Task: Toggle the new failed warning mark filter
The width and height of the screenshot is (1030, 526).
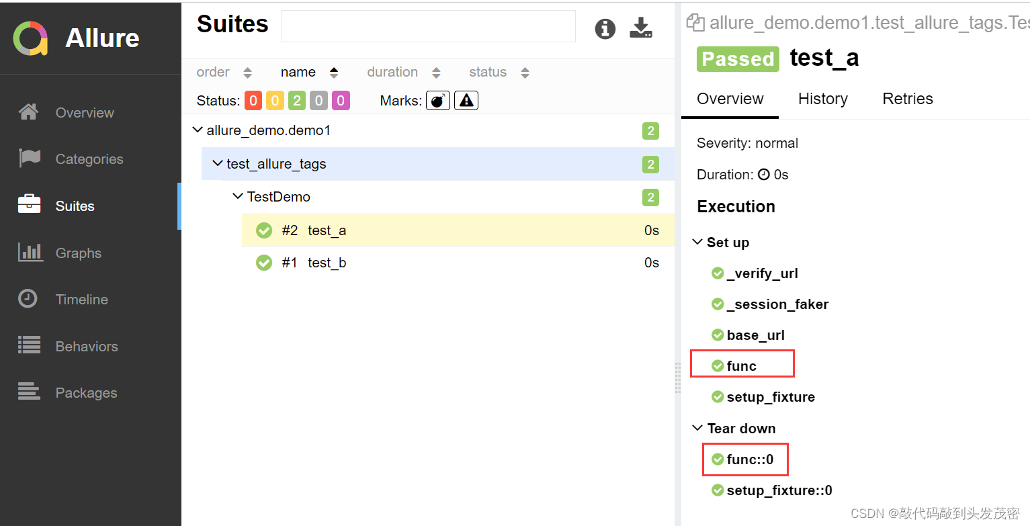Action: click(x=466, y=101)
